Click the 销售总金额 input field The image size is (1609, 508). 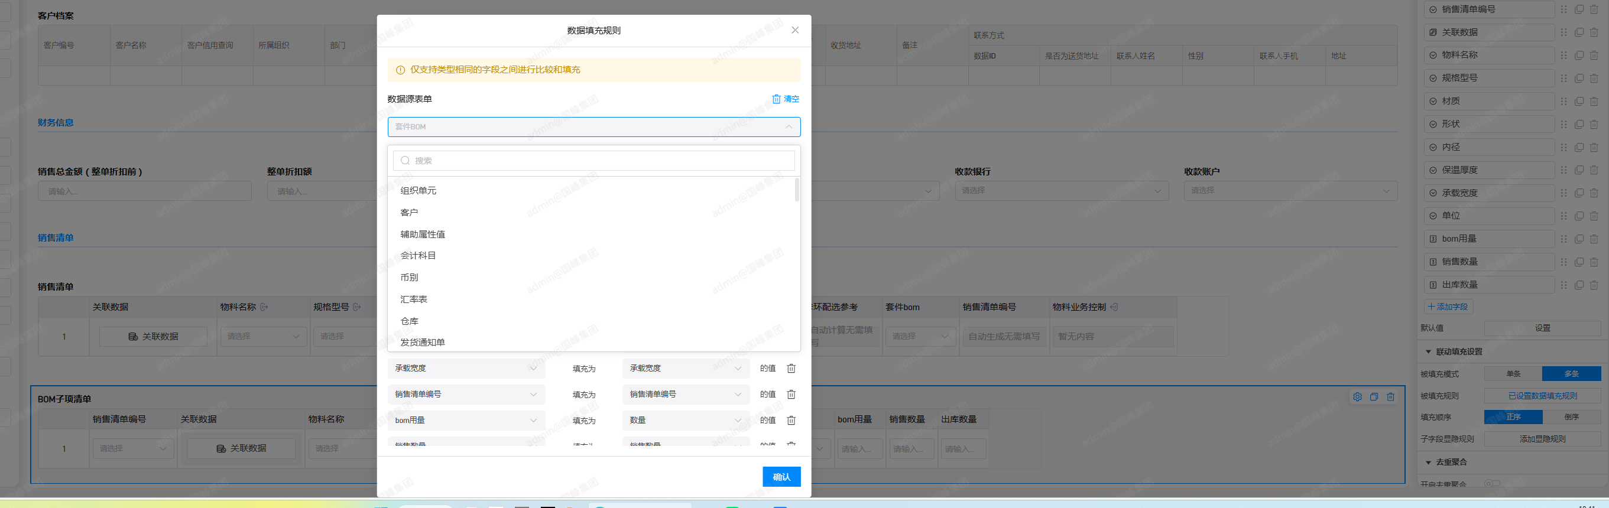(145, 191)
